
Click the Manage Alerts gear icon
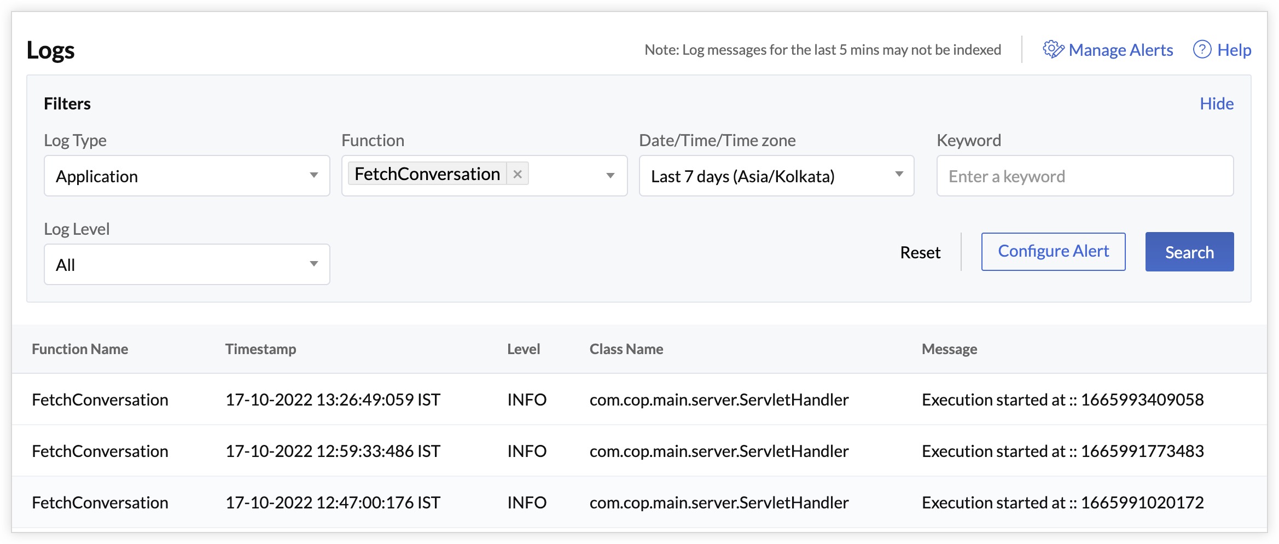[1053, 50]
